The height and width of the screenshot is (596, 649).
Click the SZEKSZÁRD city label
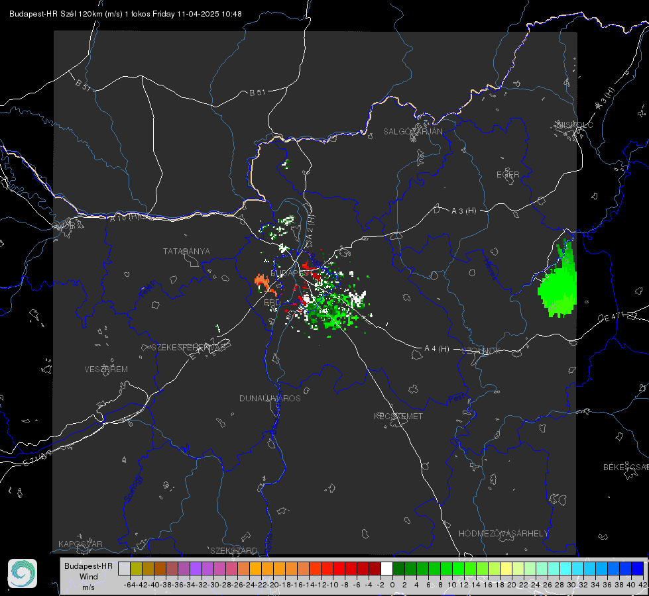[234, 550]
